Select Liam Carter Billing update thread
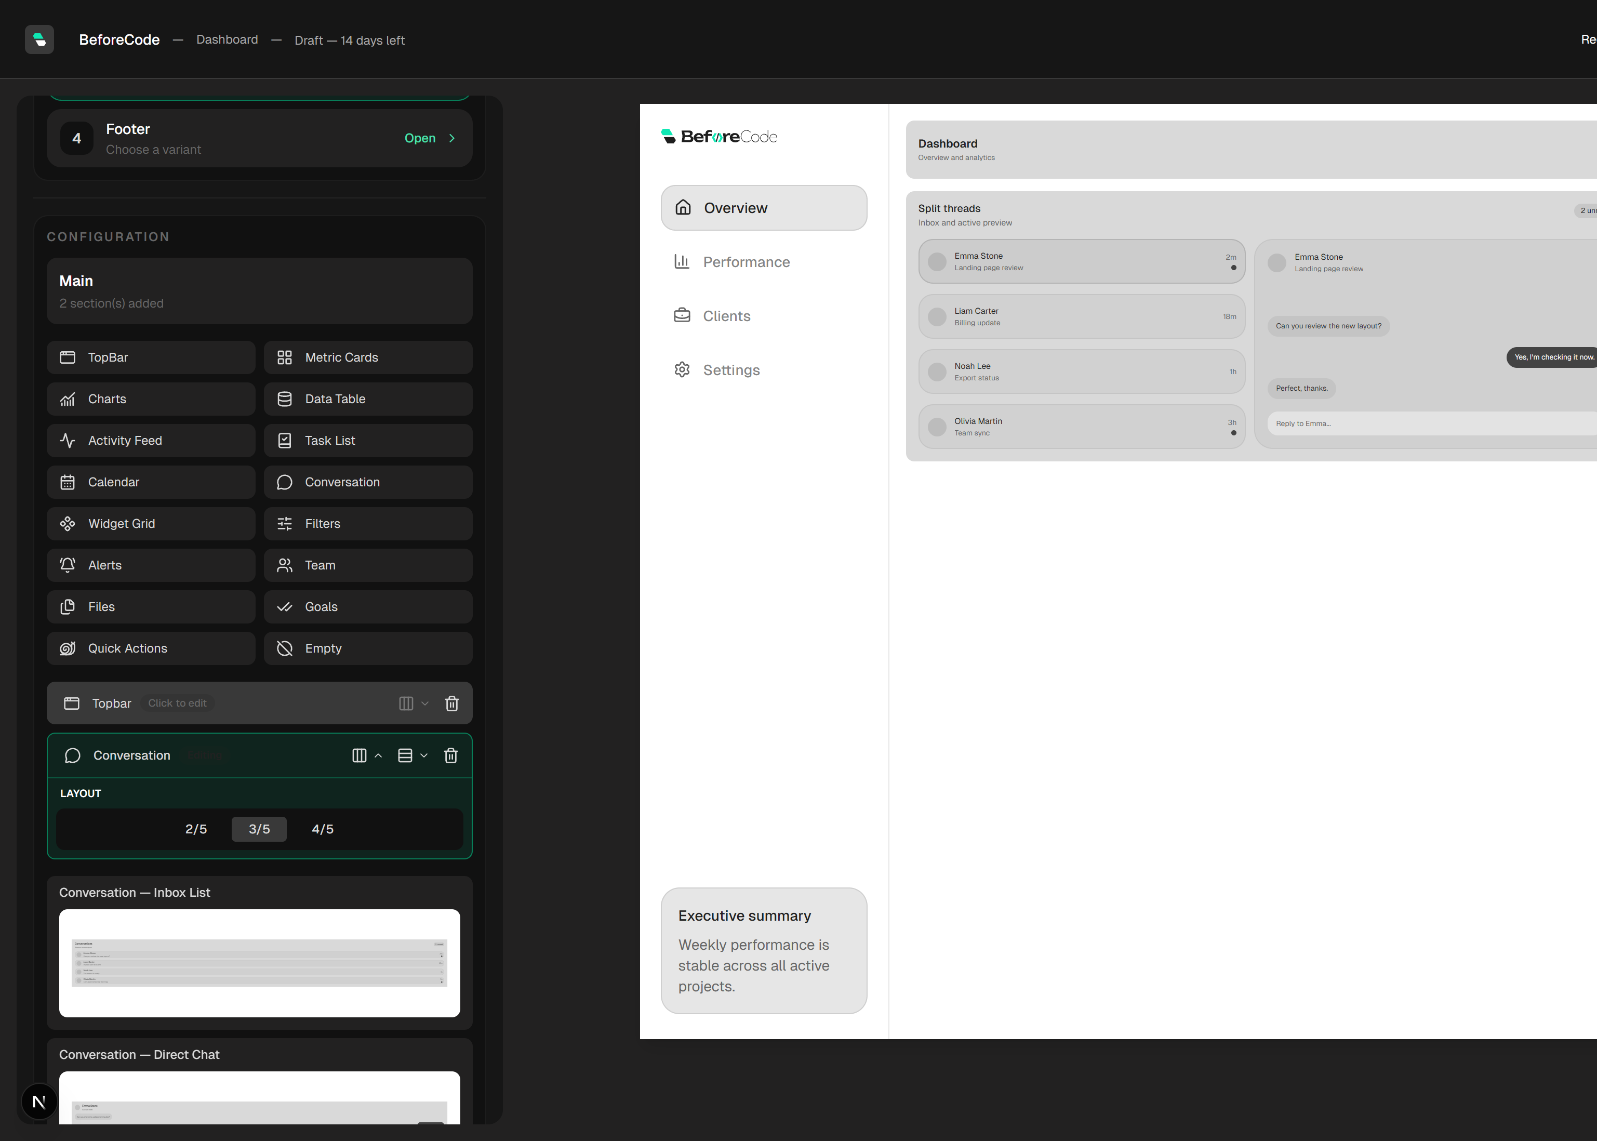1597x1141 pixels. click(1082, 316)
